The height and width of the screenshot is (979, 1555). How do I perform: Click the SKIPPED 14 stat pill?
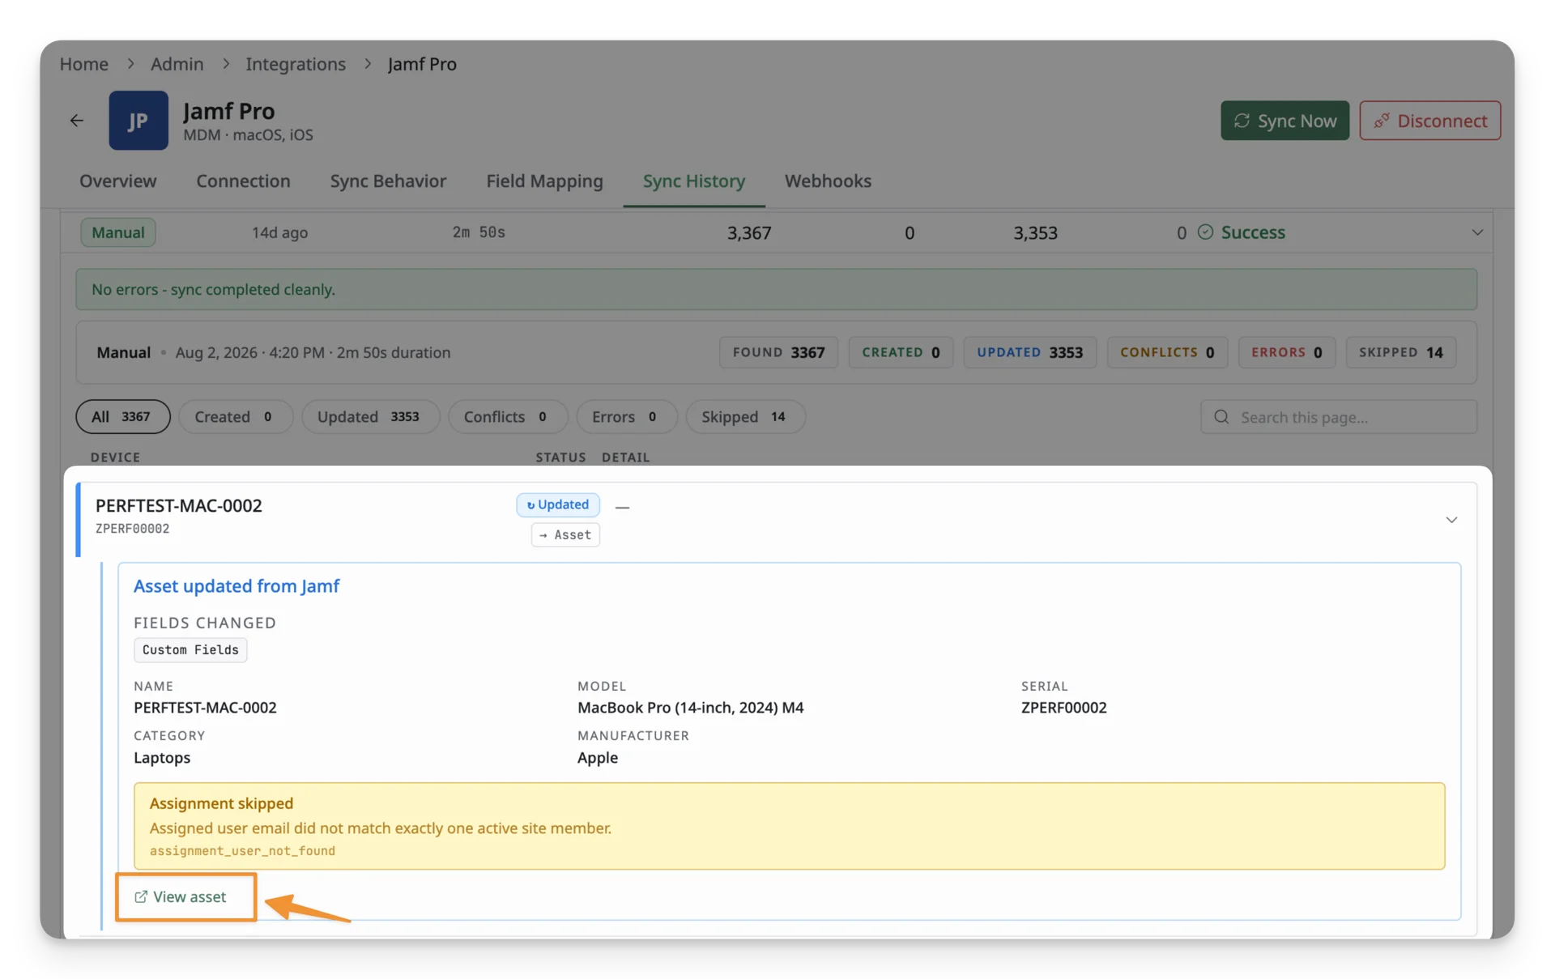tap(1401, 352)
